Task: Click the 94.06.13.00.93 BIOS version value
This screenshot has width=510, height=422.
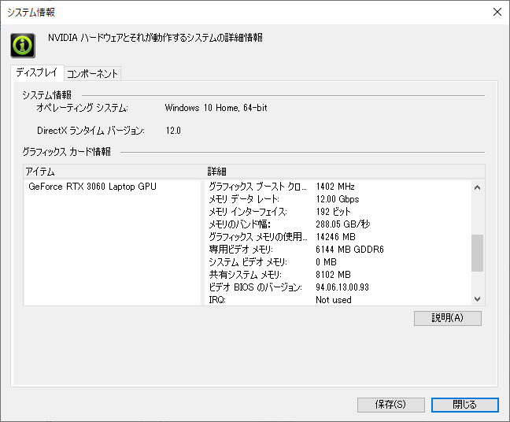Action: tap(342, 287)
